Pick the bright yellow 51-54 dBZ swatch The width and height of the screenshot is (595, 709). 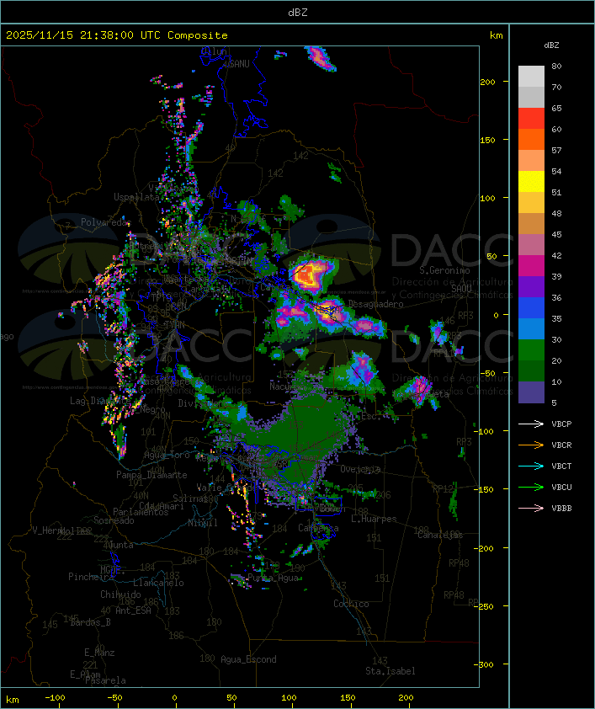coord(531,181)
